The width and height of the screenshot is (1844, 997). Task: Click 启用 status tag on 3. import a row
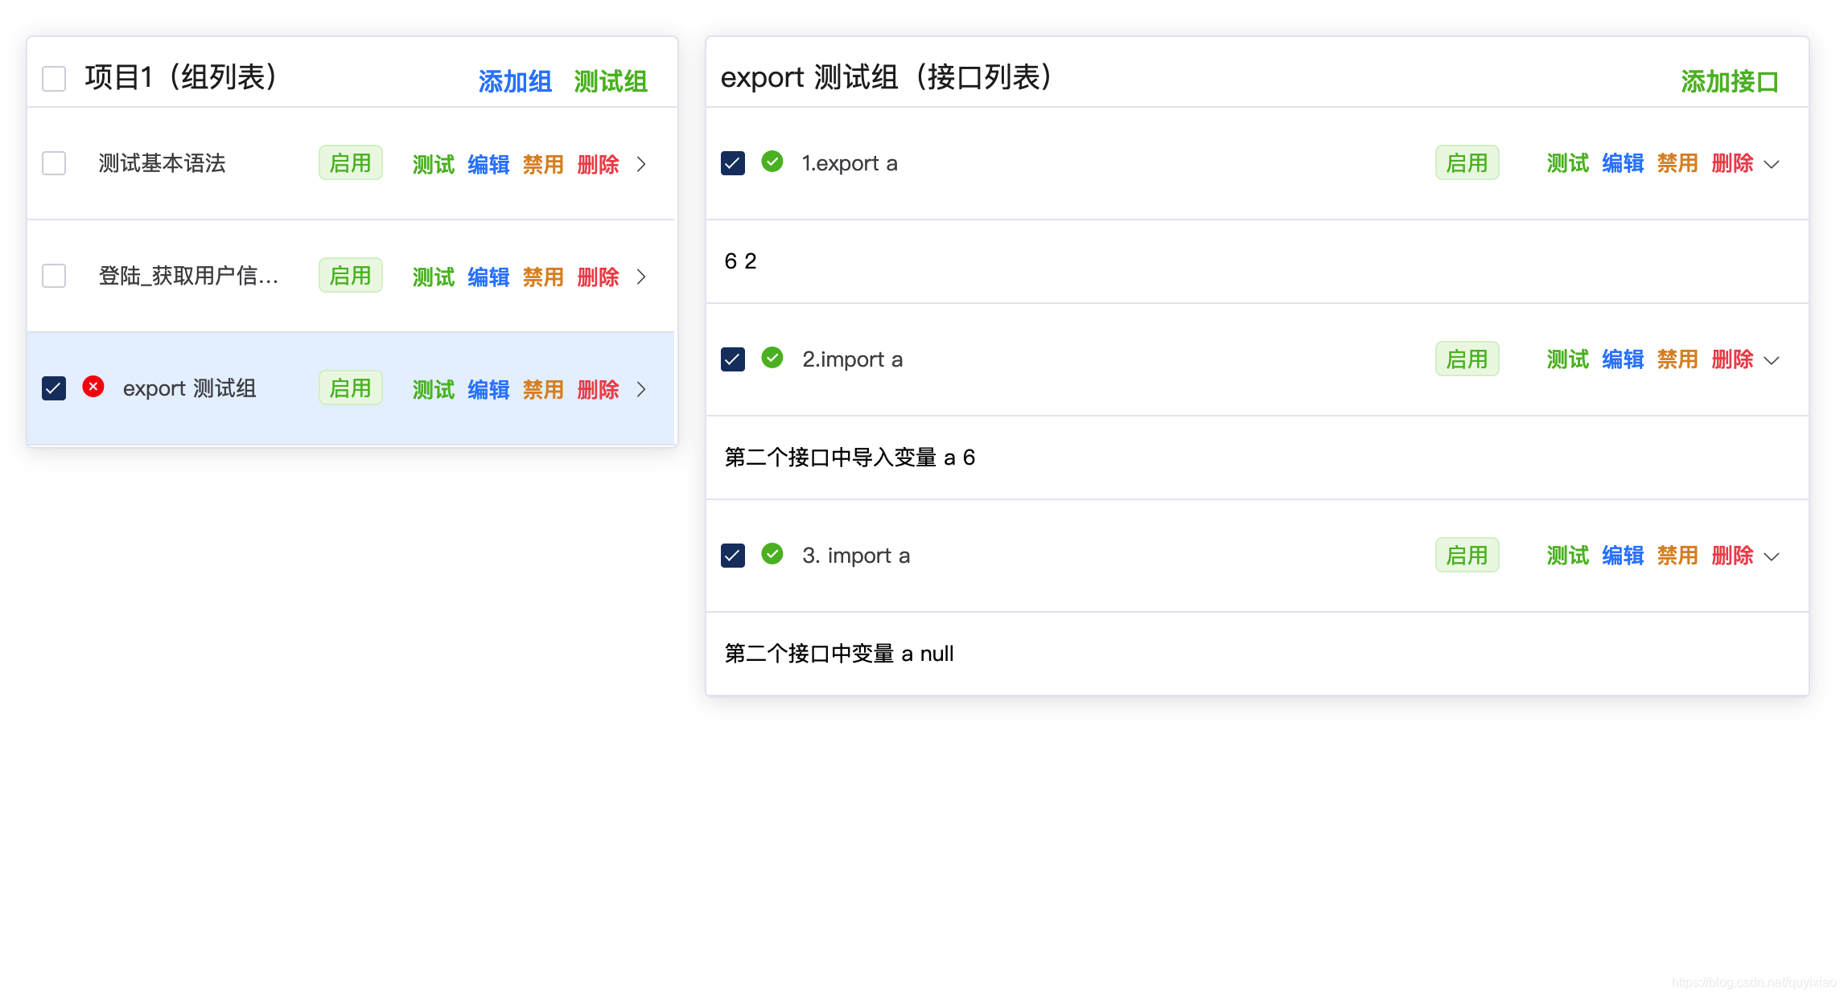point(1467,556)
